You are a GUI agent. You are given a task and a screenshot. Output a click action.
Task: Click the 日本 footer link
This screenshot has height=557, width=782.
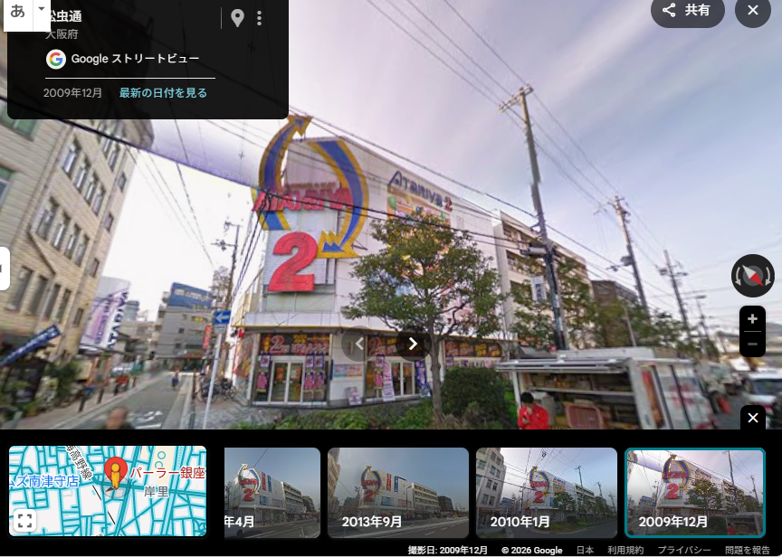point(585,550)
